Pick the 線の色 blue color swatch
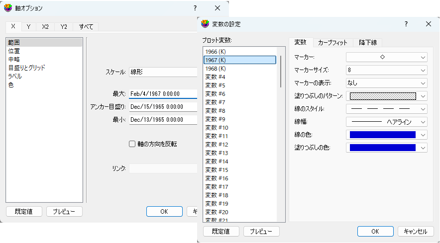 click(x=382, y=135)
